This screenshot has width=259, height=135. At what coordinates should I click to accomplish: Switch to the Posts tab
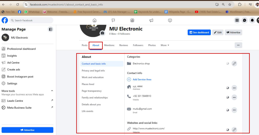pyautogui.click(x=84, y=45)
